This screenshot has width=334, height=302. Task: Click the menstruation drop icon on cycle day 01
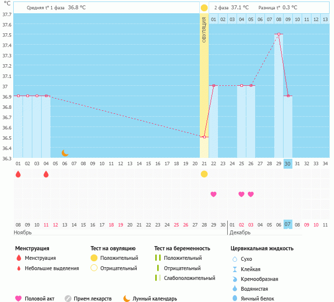(x=18, y=174)
